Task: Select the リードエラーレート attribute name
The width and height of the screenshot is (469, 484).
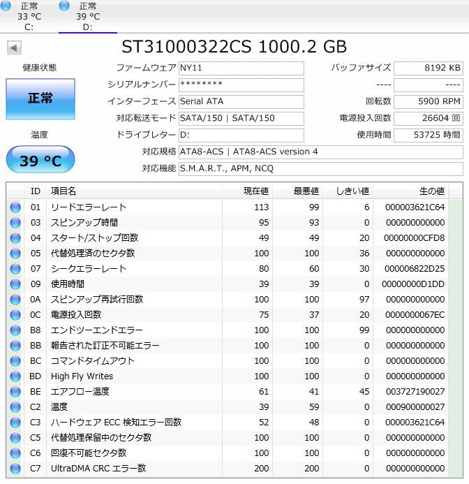Action: click(89, 207)
